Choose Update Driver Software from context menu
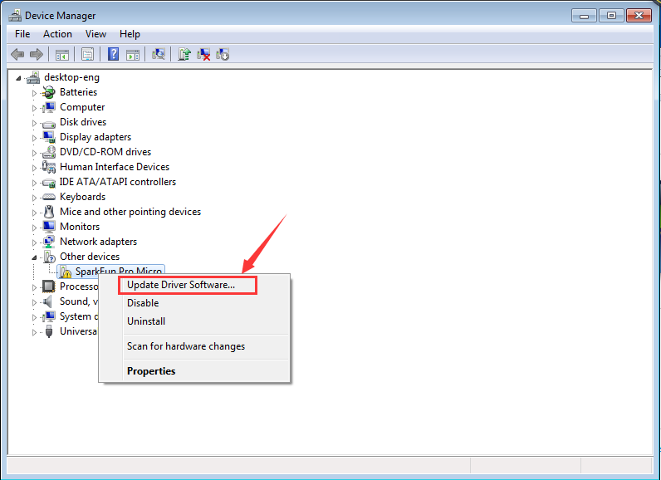This screenshot has height=480, width=661. 194,286
